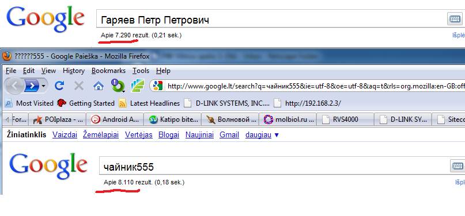
Task: Switch to the D-LINK SY... tab
Action: (402, 119)
